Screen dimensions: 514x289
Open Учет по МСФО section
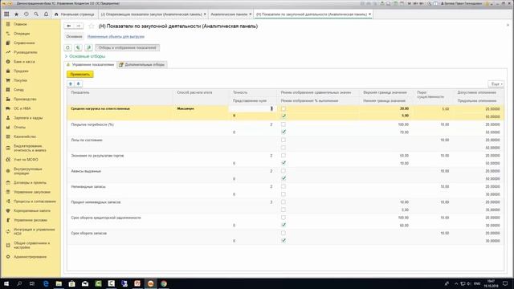click(x=26, y=160)
